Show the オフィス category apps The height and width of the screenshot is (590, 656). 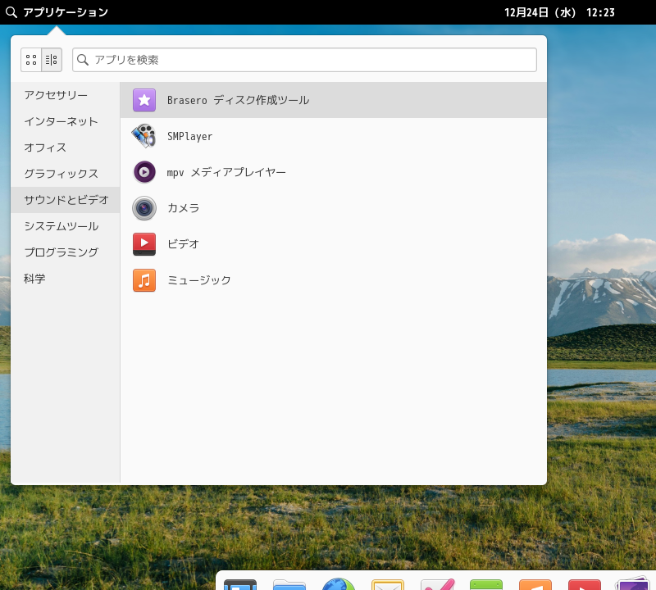[x=45, y=147]
